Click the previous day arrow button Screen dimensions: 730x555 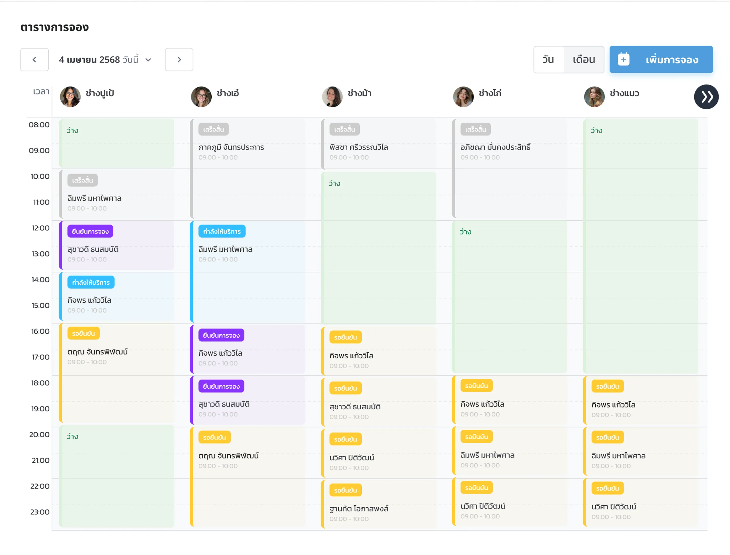(x=34, y=59)
